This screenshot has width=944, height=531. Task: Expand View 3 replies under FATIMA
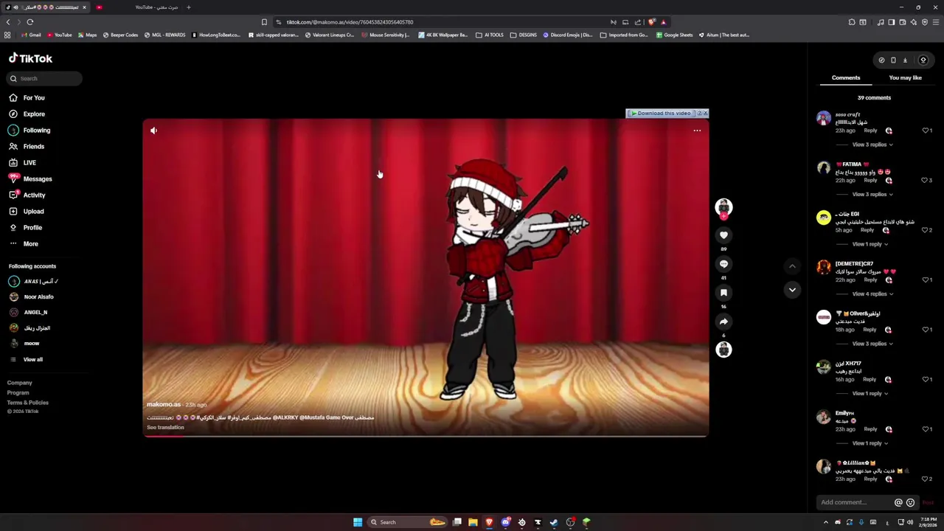pyautogui.click(x=872, y=195)
